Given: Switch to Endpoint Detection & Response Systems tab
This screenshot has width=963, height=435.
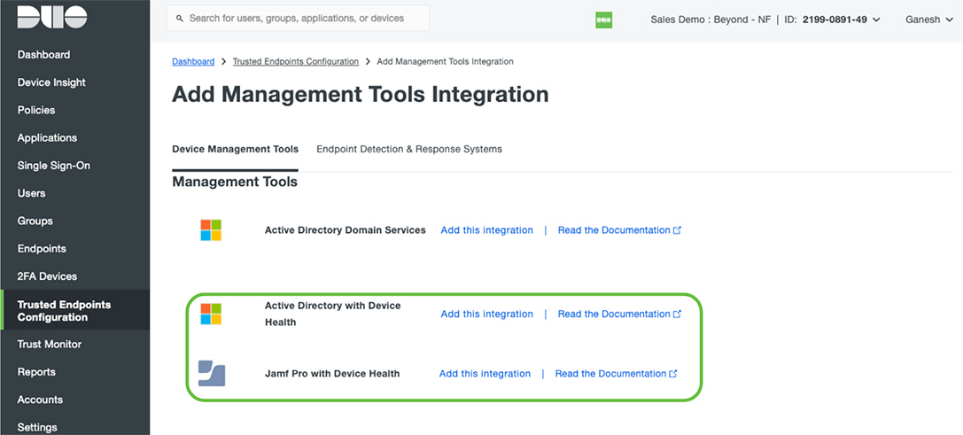Looking at the screenshot, I should pyautogui.click(x=409, y=150).
